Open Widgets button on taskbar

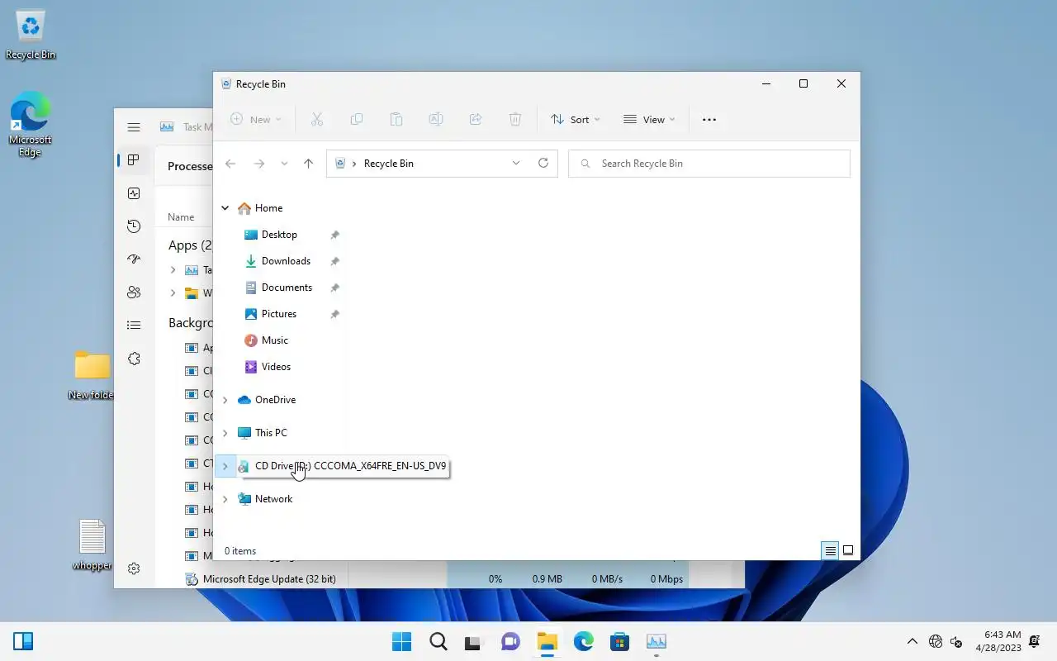pyautogui.click(x=23, y=641)
